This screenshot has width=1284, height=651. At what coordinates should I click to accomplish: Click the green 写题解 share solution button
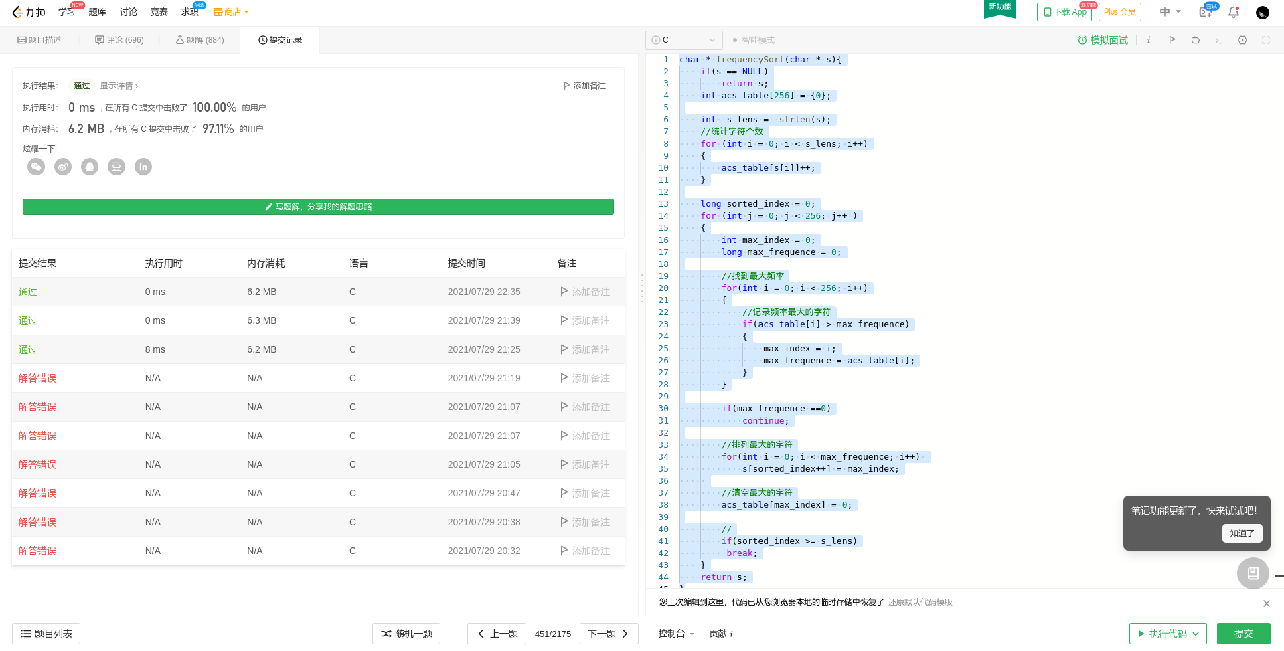(x=318, y=207)
